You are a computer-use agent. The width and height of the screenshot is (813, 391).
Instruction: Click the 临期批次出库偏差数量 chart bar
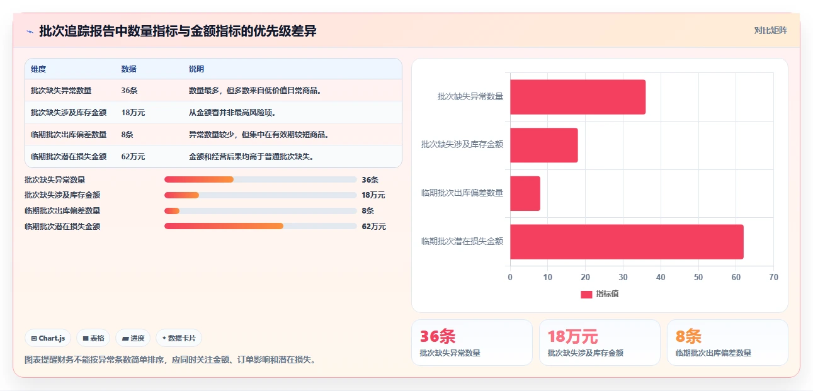(x=525, y=193)
